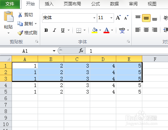Switch to the 页面布局 tab
The image size is (168, 130).
click(72, 4)
